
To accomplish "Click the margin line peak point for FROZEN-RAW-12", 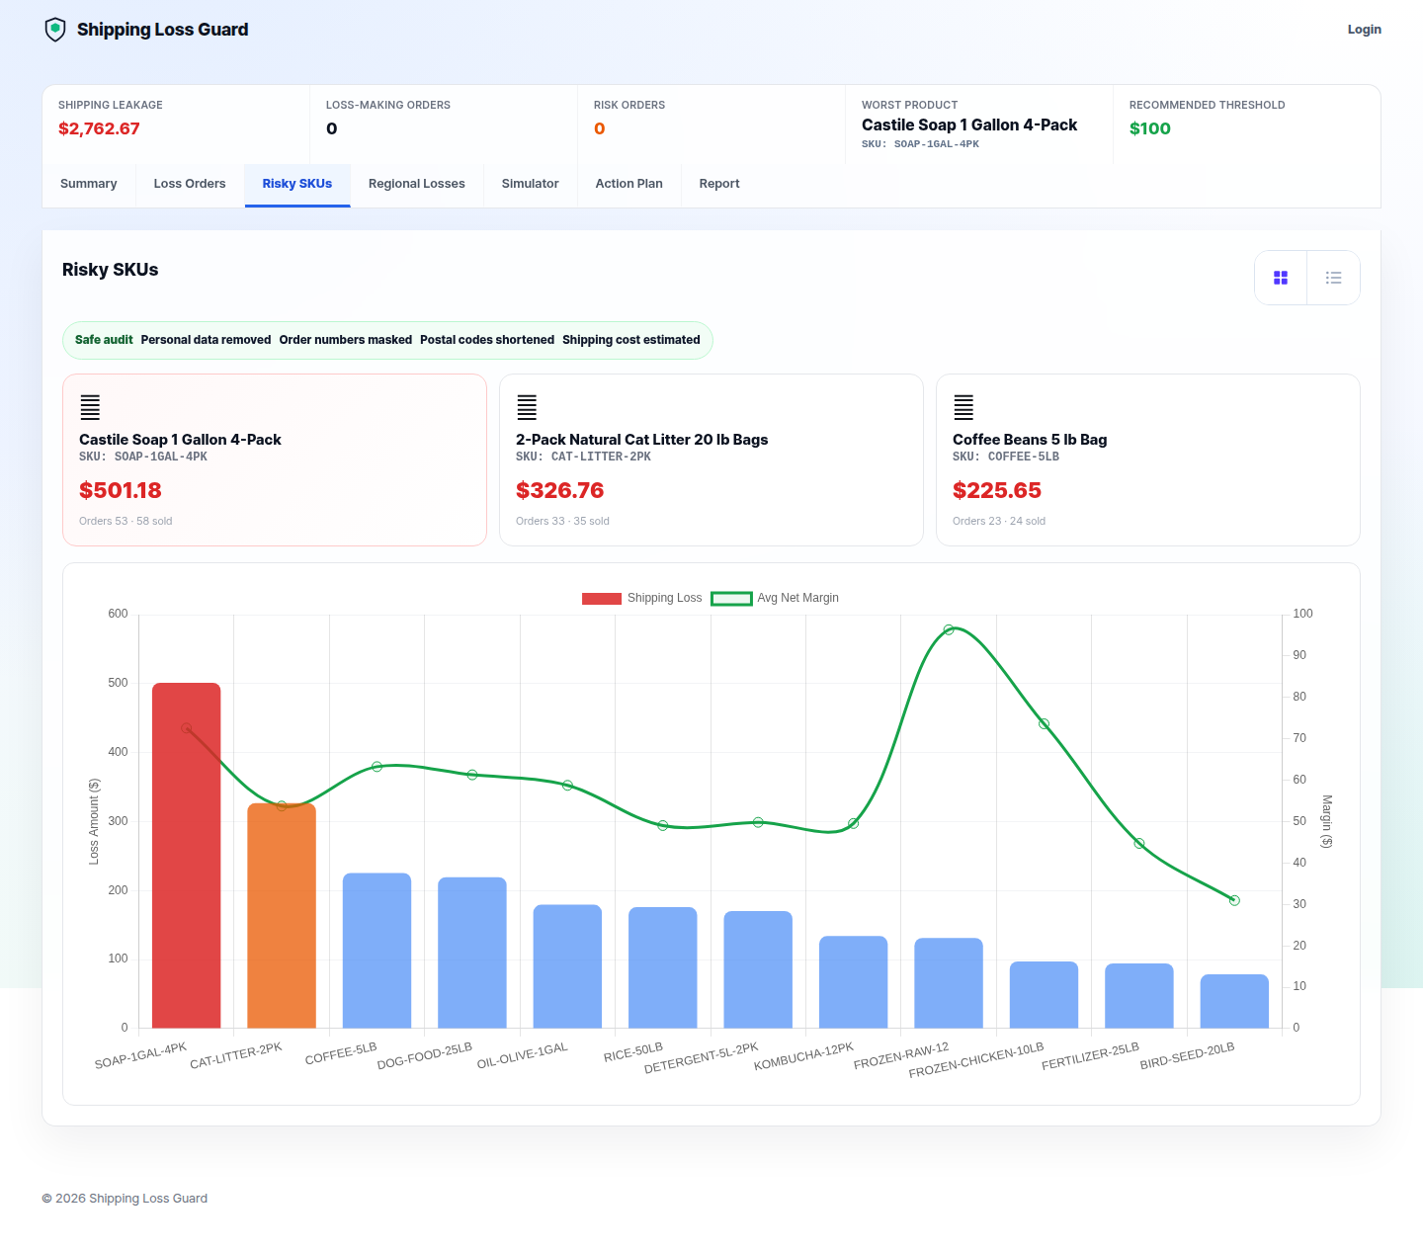I will [949, 629].
